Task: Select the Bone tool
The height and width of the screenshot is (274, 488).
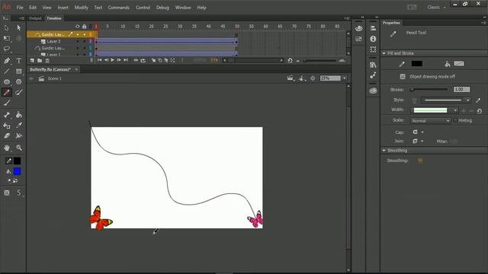Action: coord(7,115)
